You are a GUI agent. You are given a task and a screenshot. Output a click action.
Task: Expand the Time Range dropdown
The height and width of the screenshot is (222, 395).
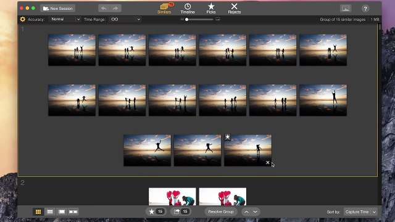click(x=125, y=19)
